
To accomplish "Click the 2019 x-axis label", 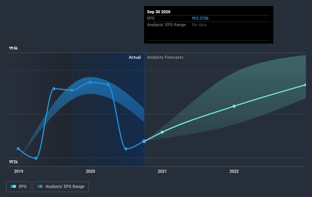I will point(19,171).
